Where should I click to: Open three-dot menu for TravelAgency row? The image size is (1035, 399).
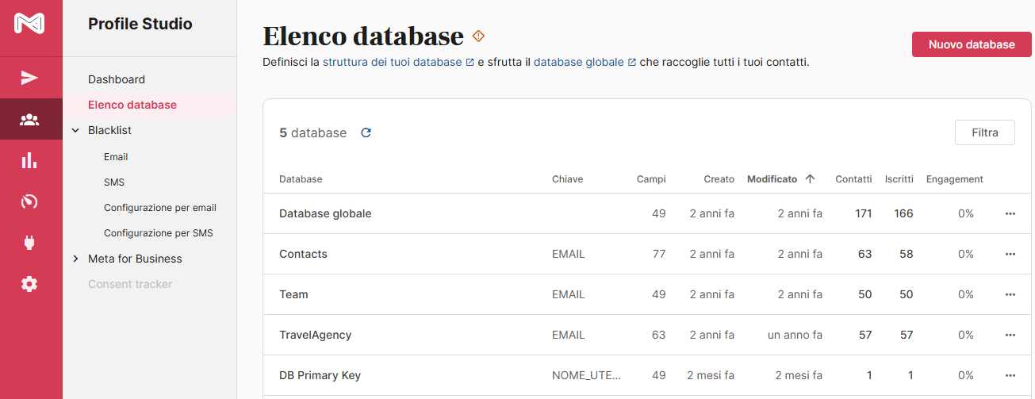[1010, 336]
